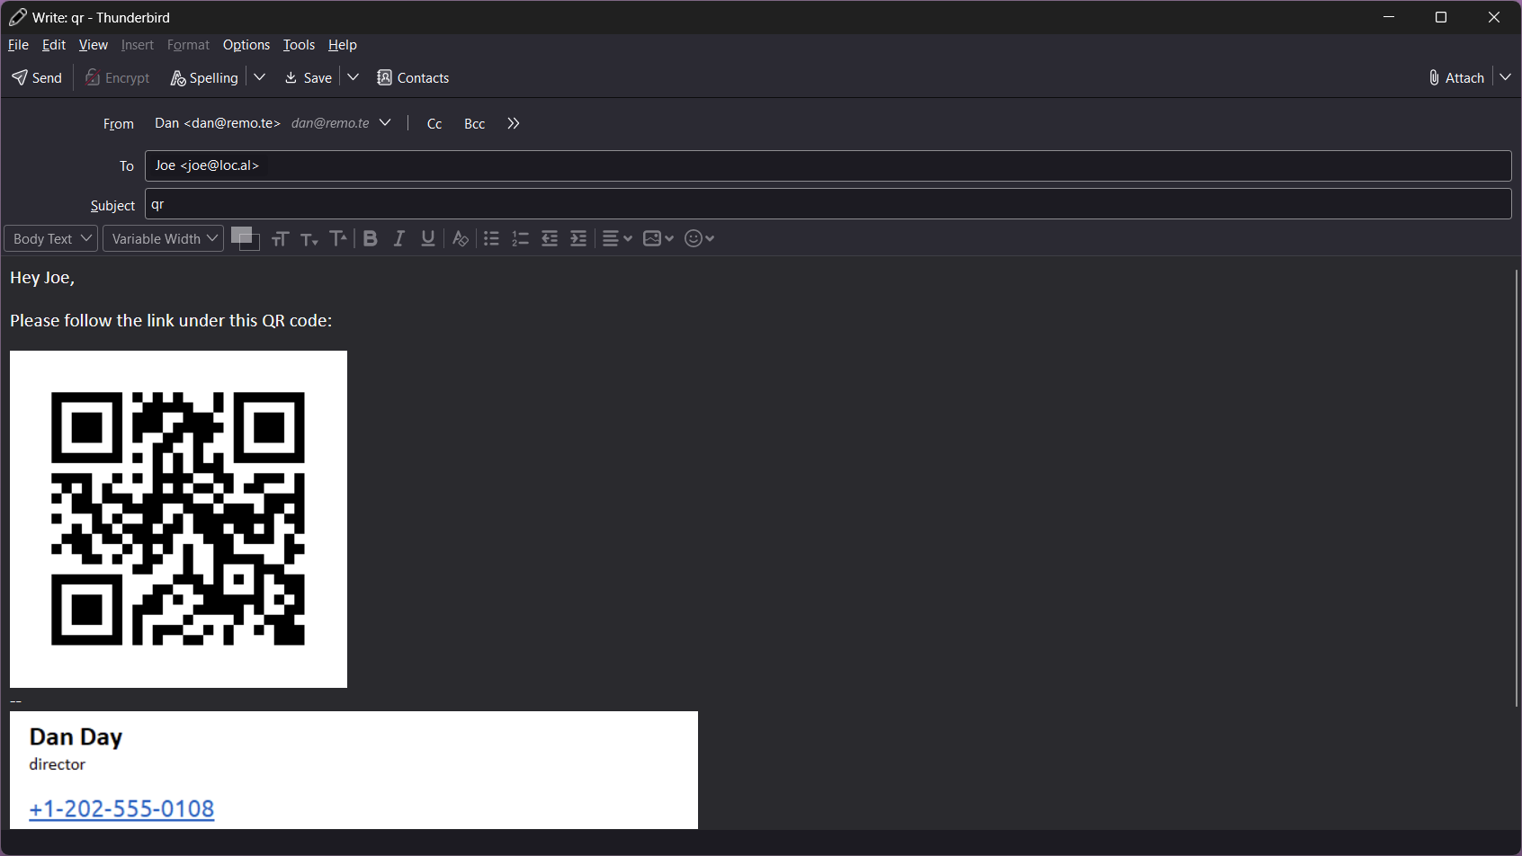This screenshot has height=856, width=1522.
Task: Select the embedded QR code image
Action: pyautogui.click(x=178, y=519)
